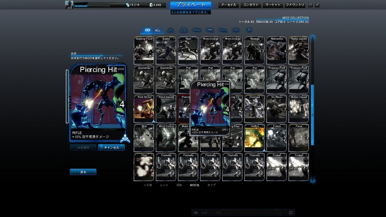Select the No Return mod card

[x=277, y=109]
